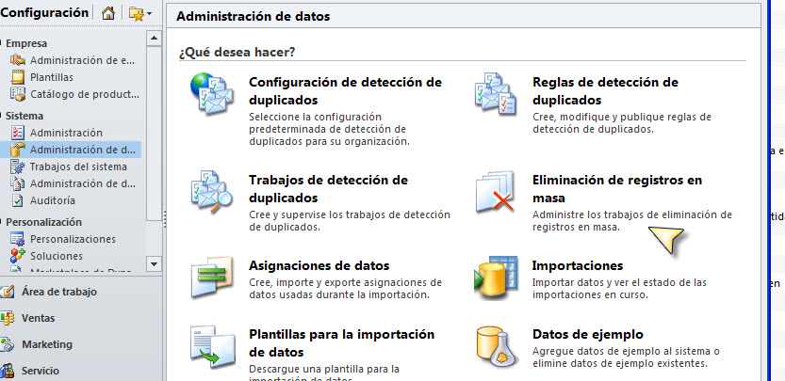
Task: Open the Datos de ejemplo link
Action: (x=588, y=334)
